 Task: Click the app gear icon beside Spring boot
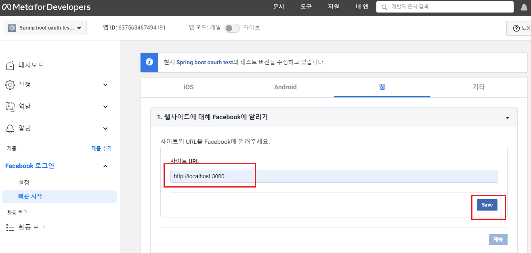point(12,28)
